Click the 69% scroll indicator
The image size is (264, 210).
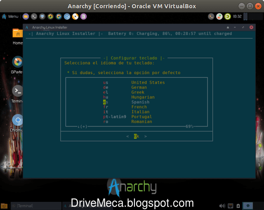(189, 126)
